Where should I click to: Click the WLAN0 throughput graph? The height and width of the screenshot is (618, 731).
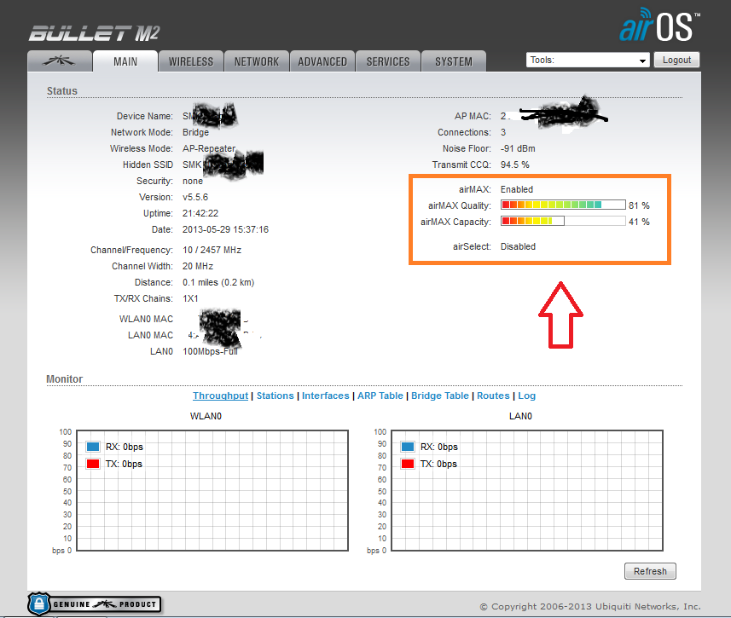(212, 490)
